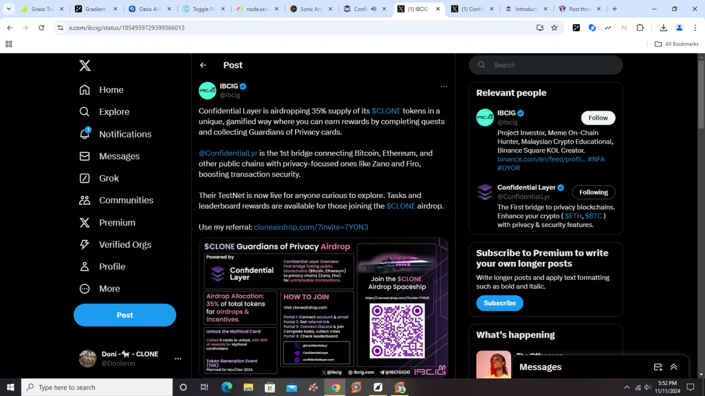Open the cloneairdrop.com referral link
Screen dimensions: 705x396
pyautogui.click(x=311, y=227)
